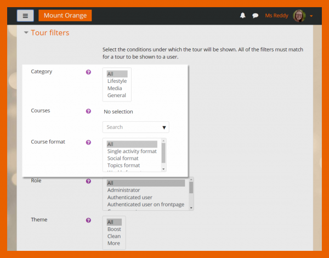Open the messages speech bubble icon

(x=255, y=15)
